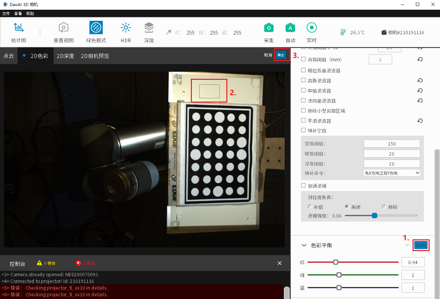
Task: Collapse the 色彩平衡 section
Action: (304, 245)
